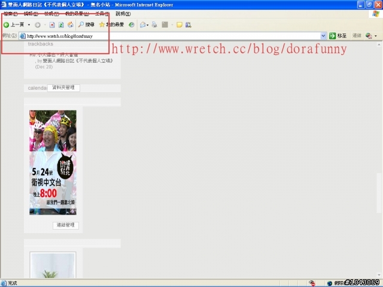Open the 編輯(E) menu
The height and width of the screenshot is (287, 383).
pyautogui.click(x=31, y=14)
